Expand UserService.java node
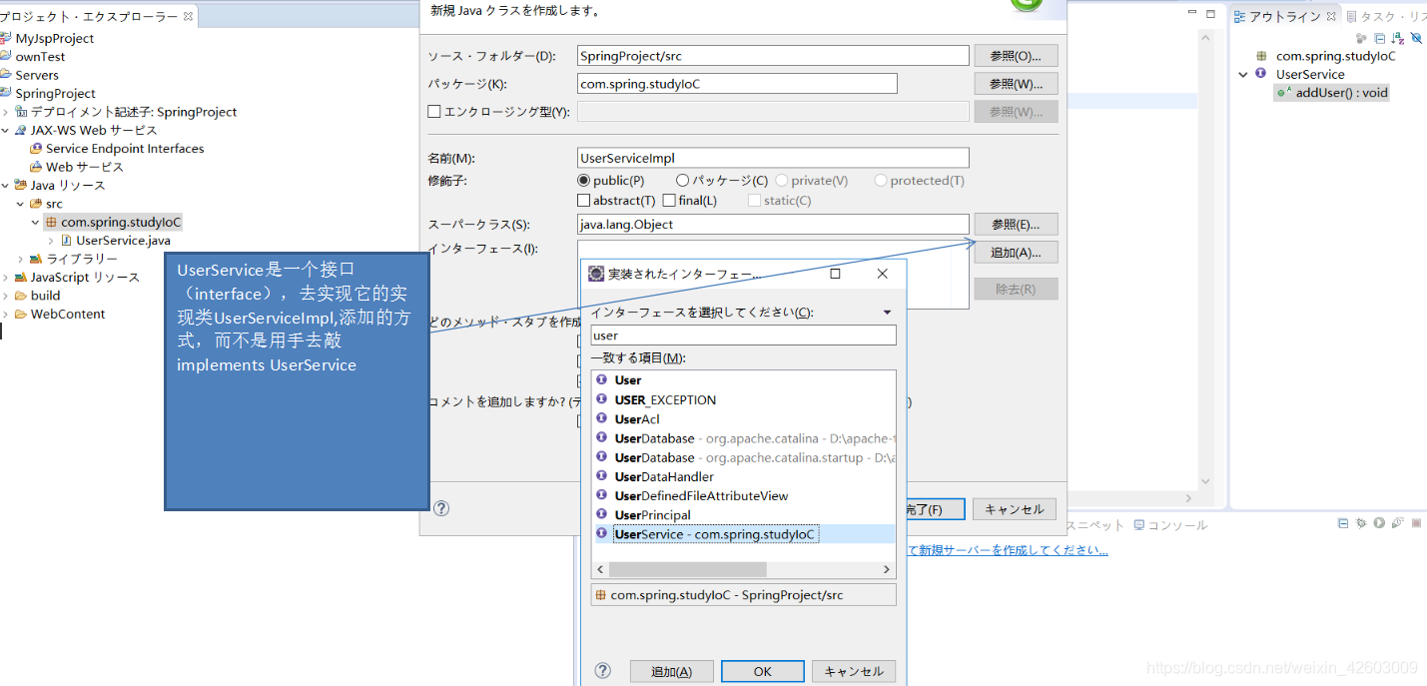The width and height of the screenshot is (1427, 686). (x=51, y=241)
